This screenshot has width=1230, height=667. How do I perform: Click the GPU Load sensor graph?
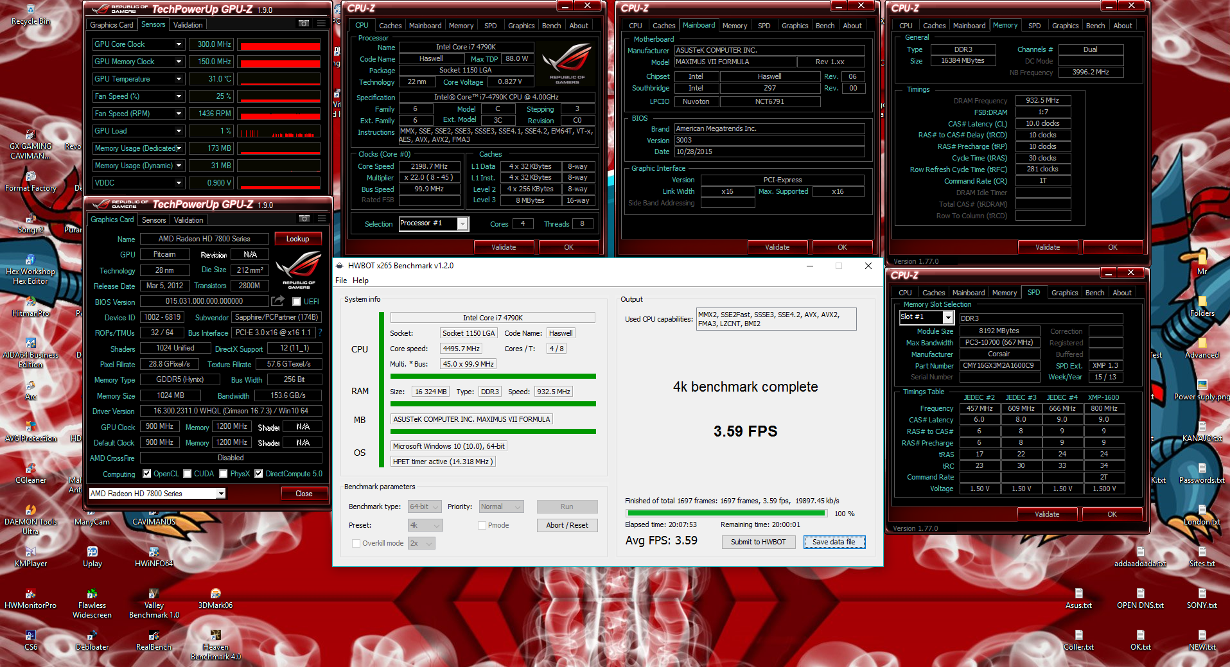point(279,131)
